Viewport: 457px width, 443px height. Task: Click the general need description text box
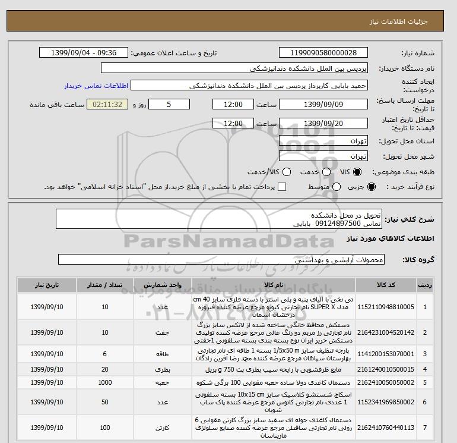coord(219,219)
